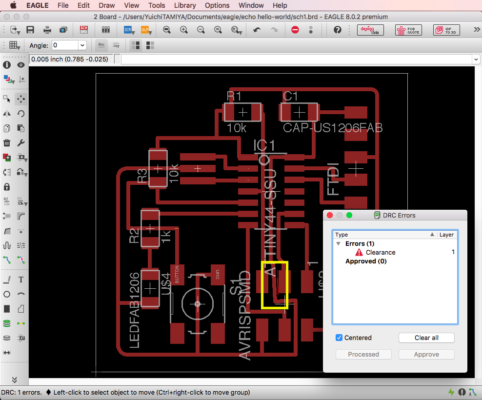Toggle mirrored/spin text orientation
Screen dimensions: 482x400
[x=116, y=45]
